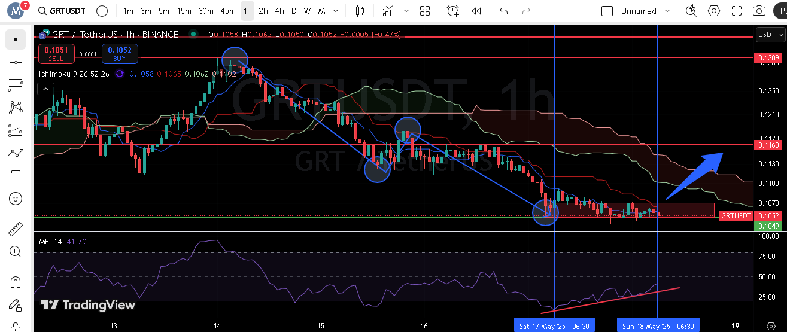Image resolution: width=787 pixels, height=332 pixels.
Task: Expand the timeframe list chevron
Action: pos(335,11)
